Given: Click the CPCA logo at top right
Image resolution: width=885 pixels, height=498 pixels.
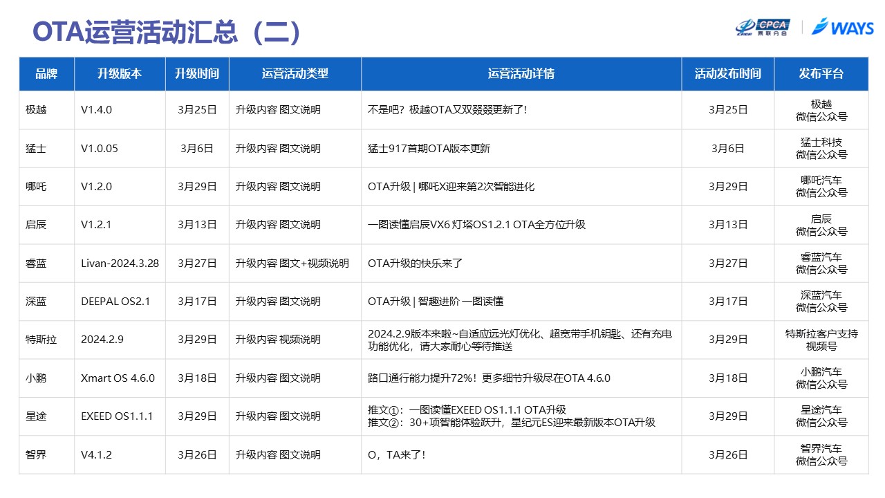Looking at the screenshot, I should pos(763,27).
